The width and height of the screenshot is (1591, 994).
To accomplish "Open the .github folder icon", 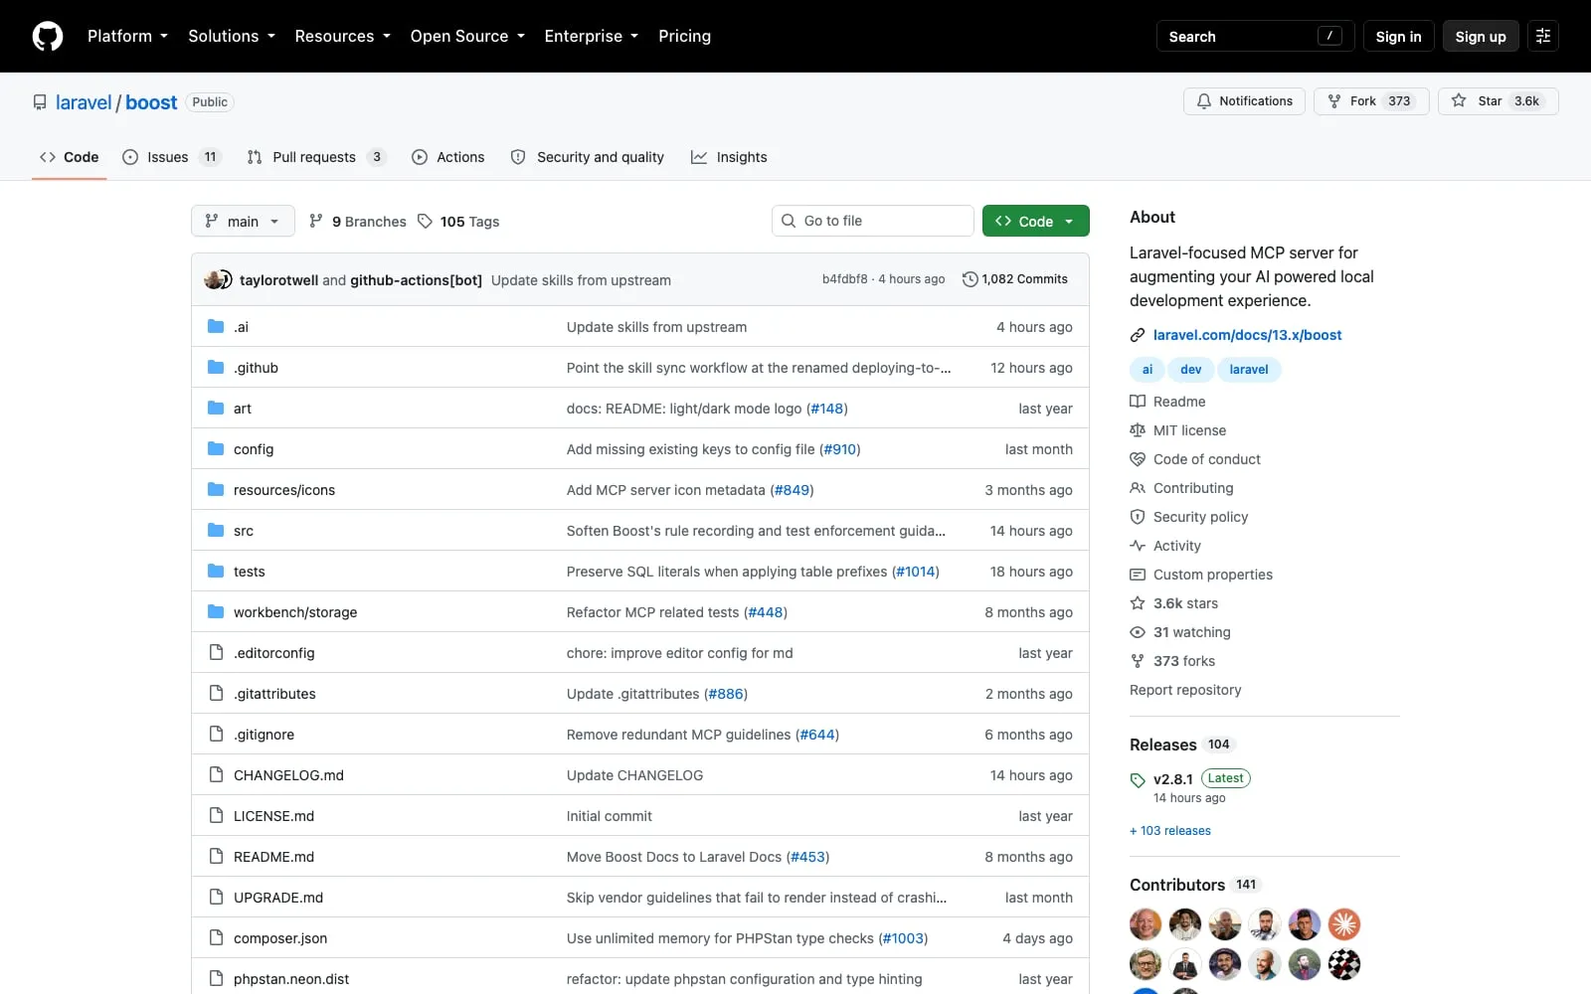I will coord(216,367).
